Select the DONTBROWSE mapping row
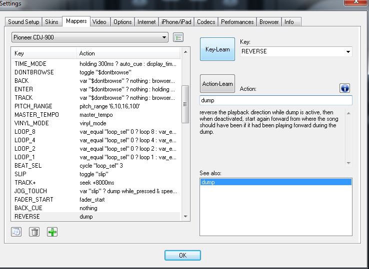This screenshot has height=269, width=369. (x=95, y=72)
